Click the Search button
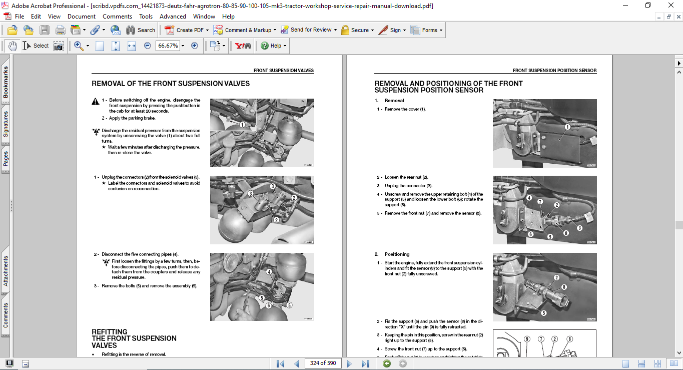 (x=141, y=30)
